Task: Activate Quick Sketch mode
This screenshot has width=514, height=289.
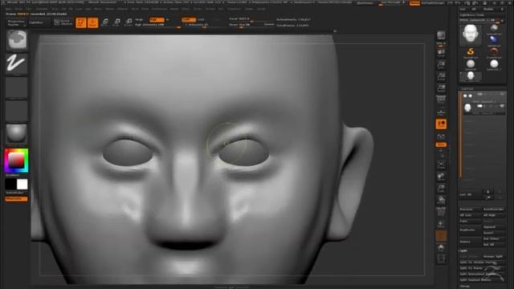Action: click(63, 22)
